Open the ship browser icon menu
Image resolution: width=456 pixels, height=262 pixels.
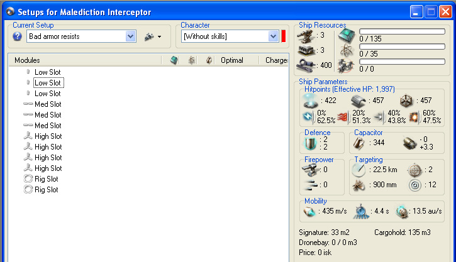149,36
